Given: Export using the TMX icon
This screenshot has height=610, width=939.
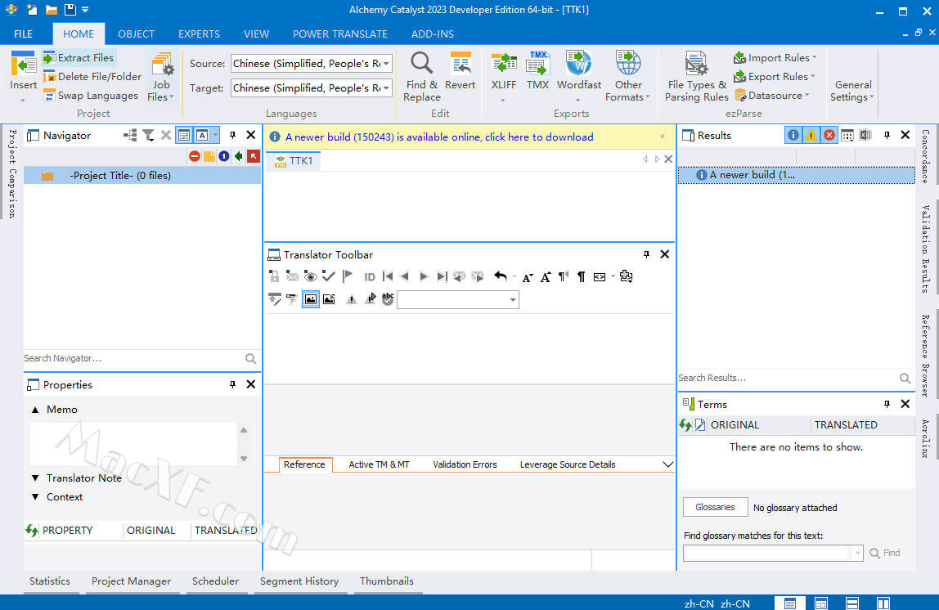Looking at the screenshot, I should pos(537,63).
